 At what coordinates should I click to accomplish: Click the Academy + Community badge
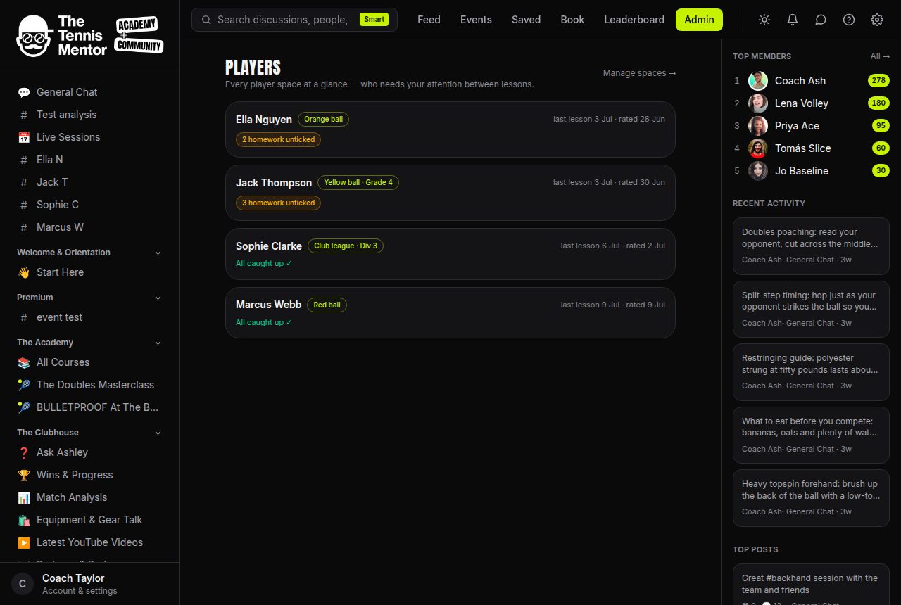click(139, 36)
